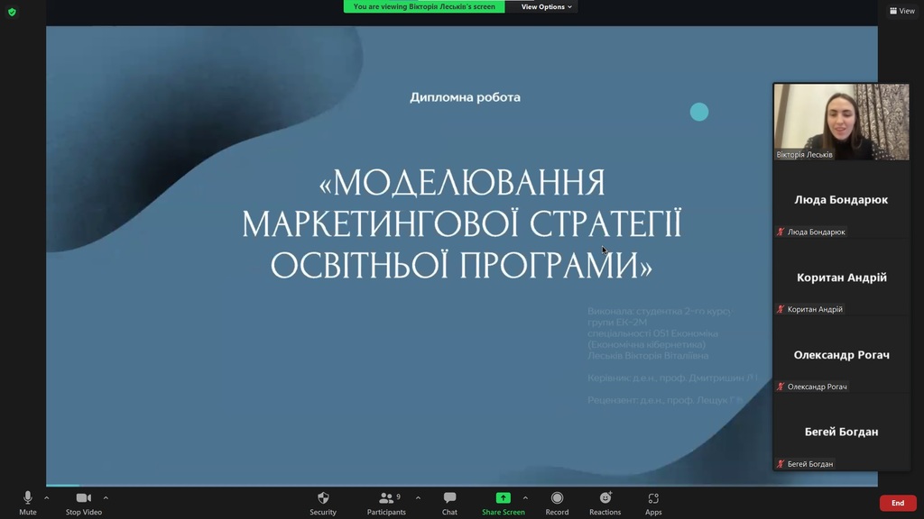
Task: Open the Participants panel
Action: click(386, 498)
